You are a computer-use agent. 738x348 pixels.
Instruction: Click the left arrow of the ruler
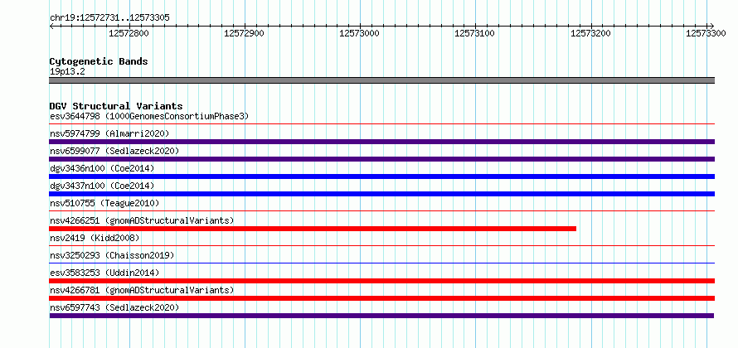[x=51, y=26]
